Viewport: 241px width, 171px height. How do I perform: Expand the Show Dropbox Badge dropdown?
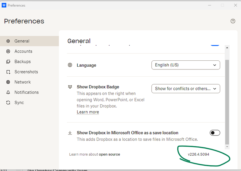click(186, 89)
